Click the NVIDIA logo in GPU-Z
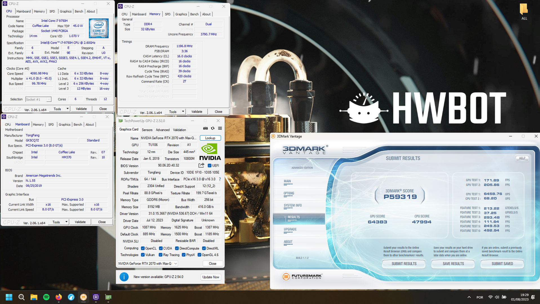The height and width of the screenshot is (304, 540). point(210,152)
